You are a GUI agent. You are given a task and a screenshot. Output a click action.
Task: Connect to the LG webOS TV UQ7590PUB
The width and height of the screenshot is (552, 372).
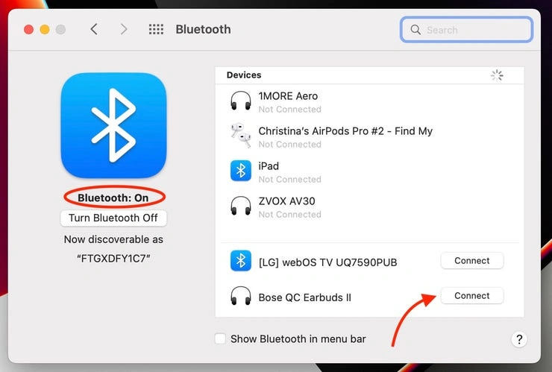pos(471,261)
